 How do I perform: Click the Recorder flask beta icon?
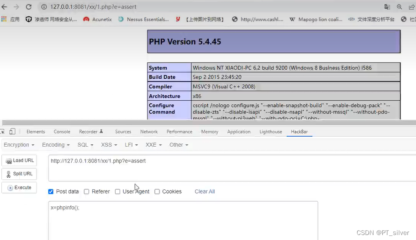point(101,131)
